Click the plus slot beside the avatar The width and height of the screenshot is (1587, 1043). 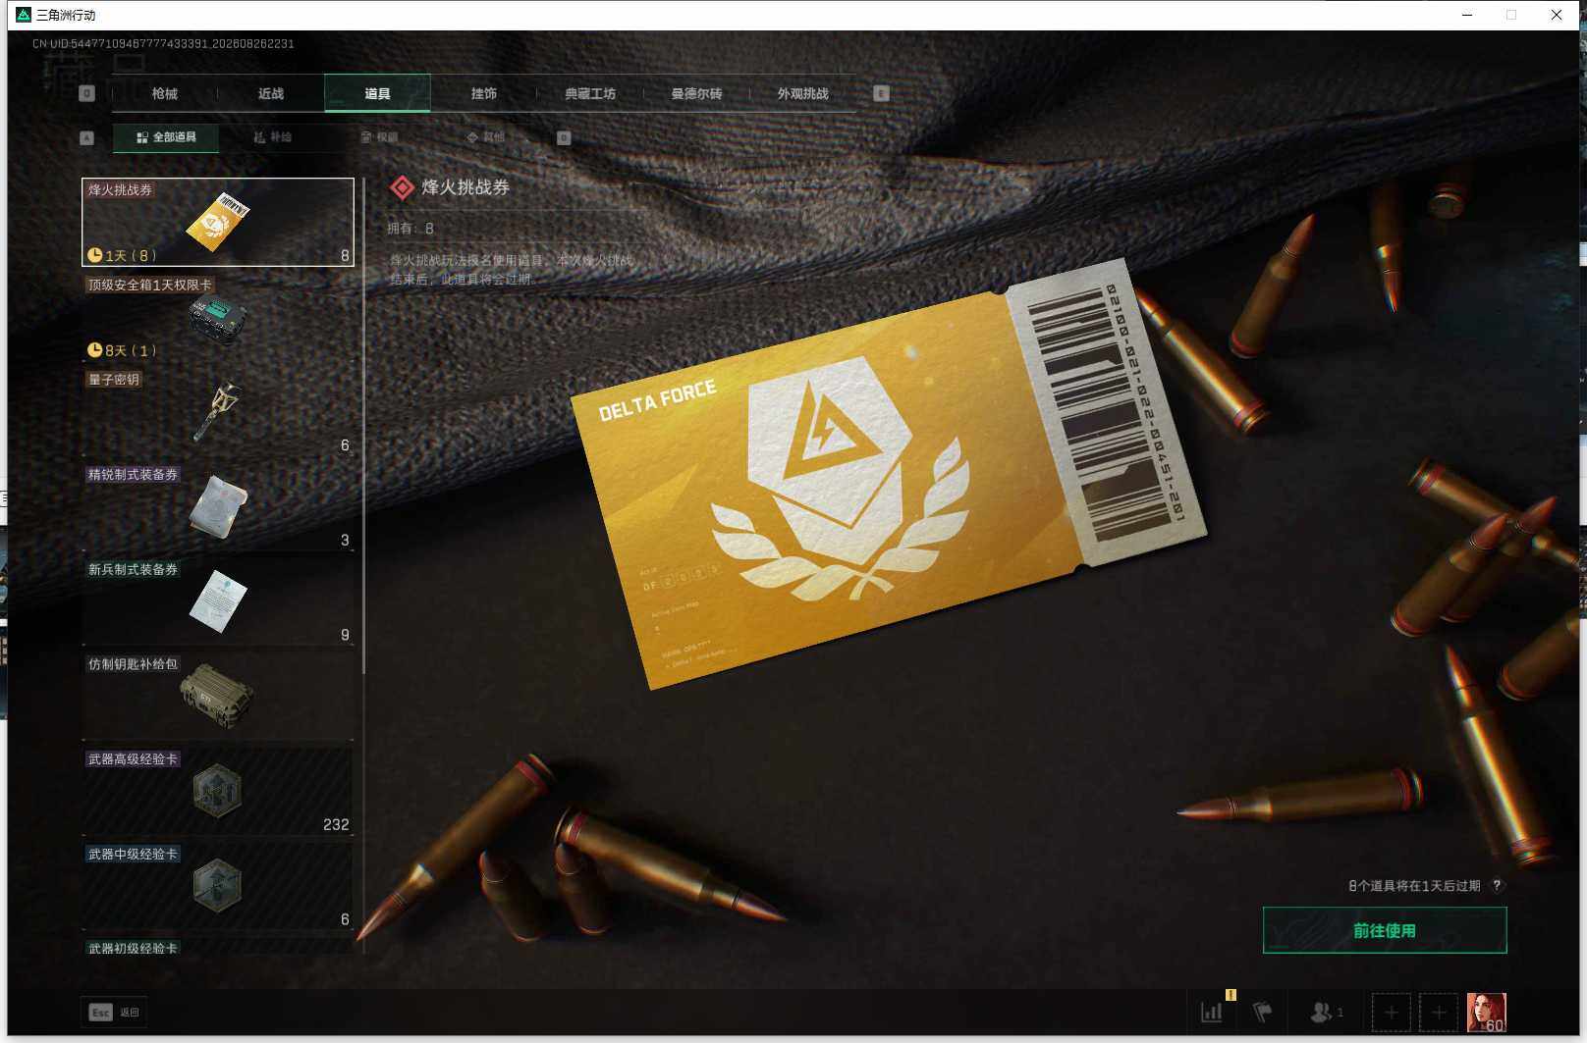[x=1439, y=1012]
